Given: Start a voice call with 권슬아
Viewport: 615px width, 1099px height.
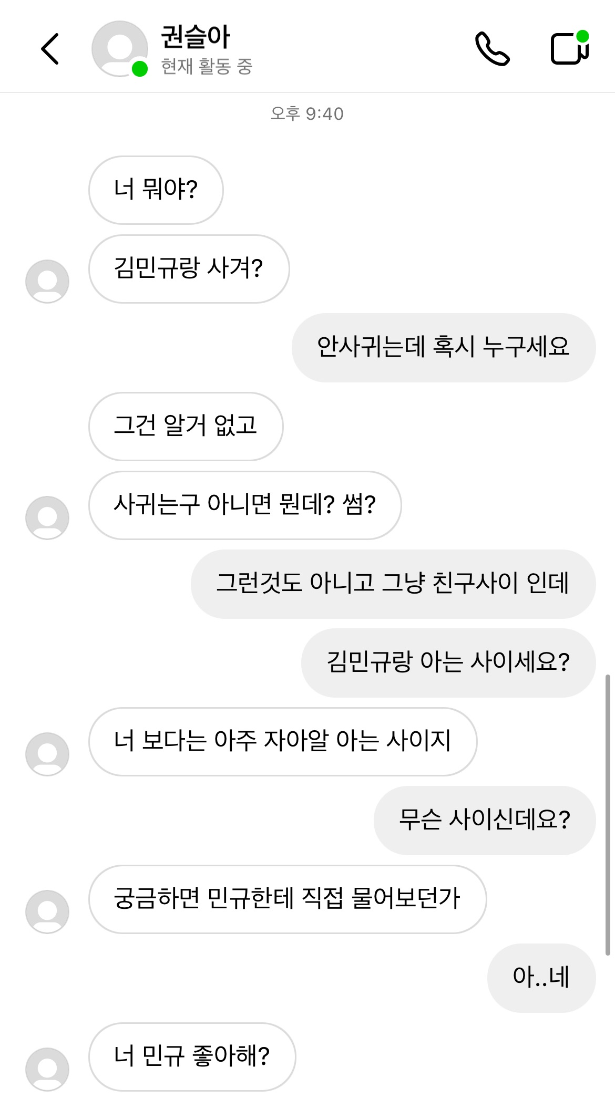Looking at the screenshot, I should [x=492, y=49].
